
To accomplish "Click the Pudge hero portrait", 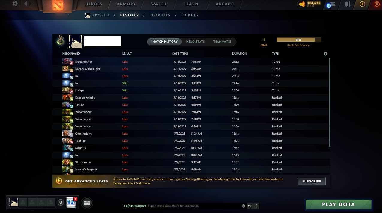I will click(x=67, y=90).
